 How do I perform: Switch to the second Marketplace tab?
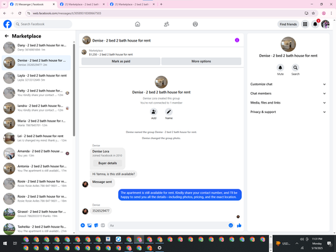coord(82,4)
